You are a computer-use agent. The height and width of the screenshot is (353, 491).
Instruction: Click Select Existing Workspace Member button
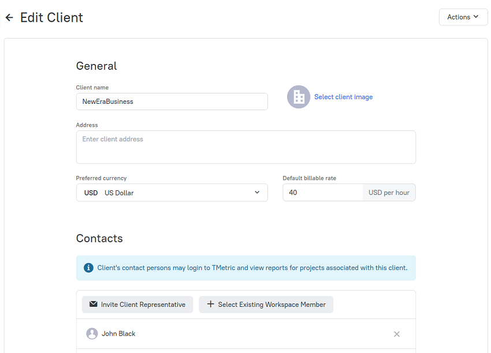pos(266,305)
